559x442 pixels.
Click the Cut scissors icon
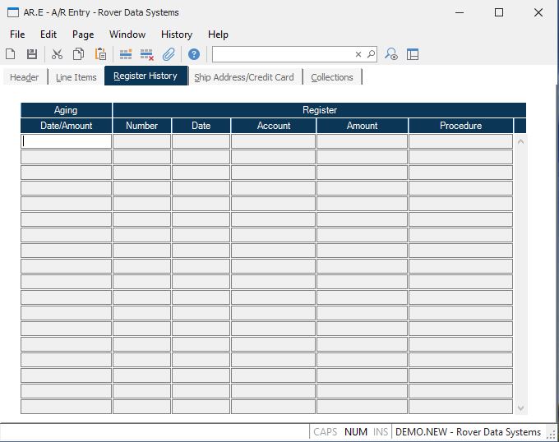(x=57, y=54)
